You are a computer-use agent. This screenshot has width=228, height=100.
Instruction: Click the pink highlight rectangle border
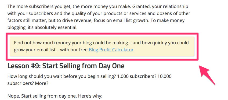tap(102, 34)
